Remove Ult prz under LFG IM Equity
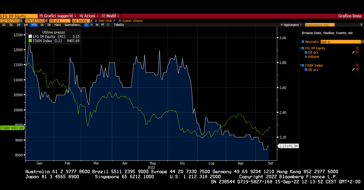 (357, 52)
